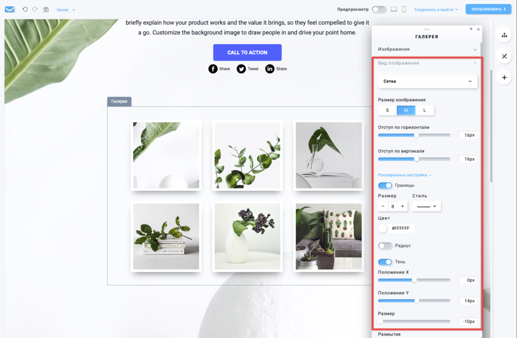Collapse Расширенные настройки advanced settings
The height and width of the screenshot is (338, 517).
(404, 175)
